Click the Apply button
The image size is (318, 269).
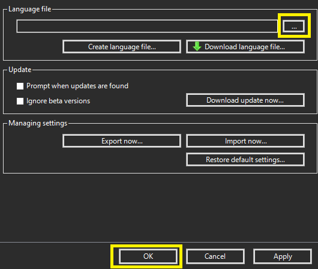pyautogui.click(x=283, y=256)
